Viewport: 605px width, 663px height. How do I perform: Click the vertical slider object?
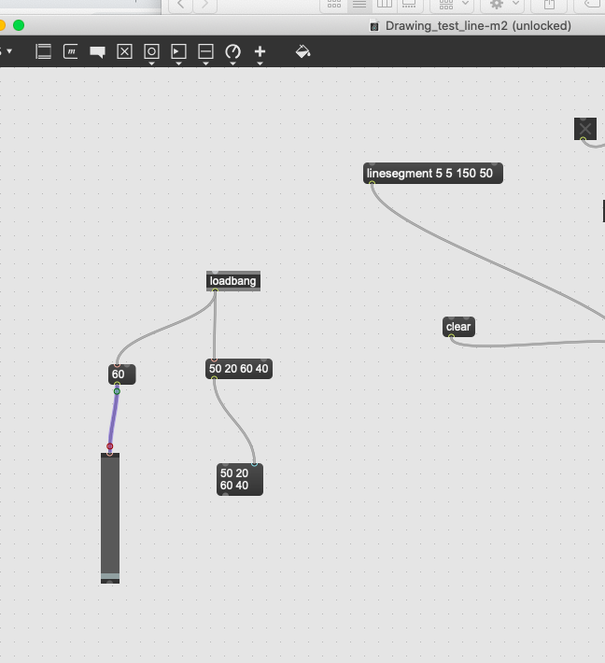point(110,518)
